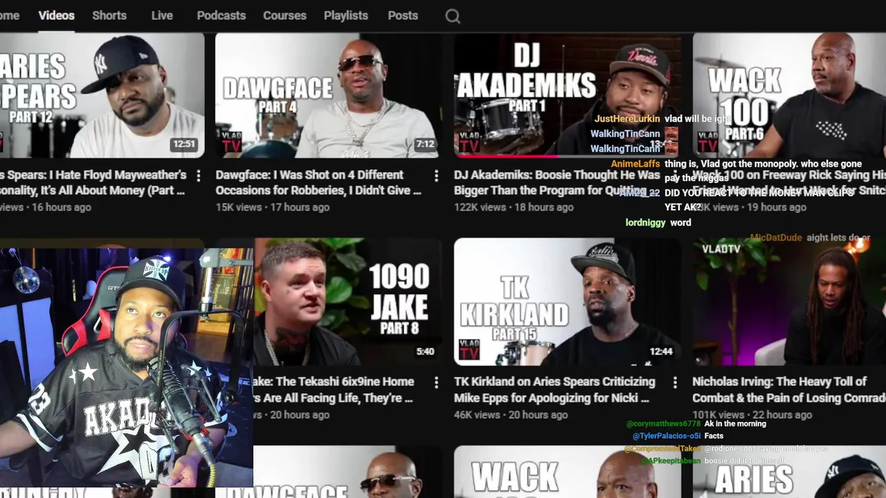Click chat username JustHereLurkin
This screenshot has height=498, width=886.
627,119
